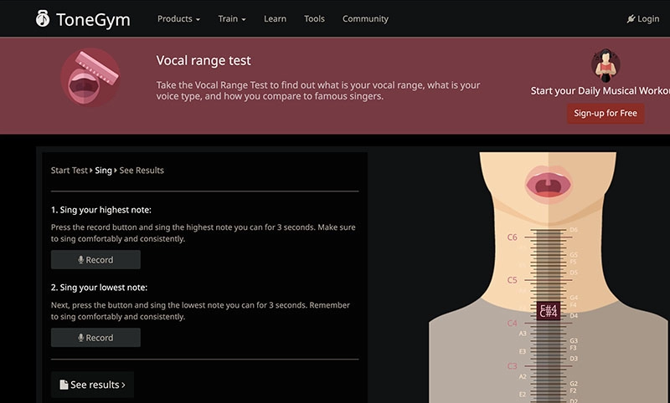Click the Login plug icon
The image size is (670, 403).
coord(631,18)
